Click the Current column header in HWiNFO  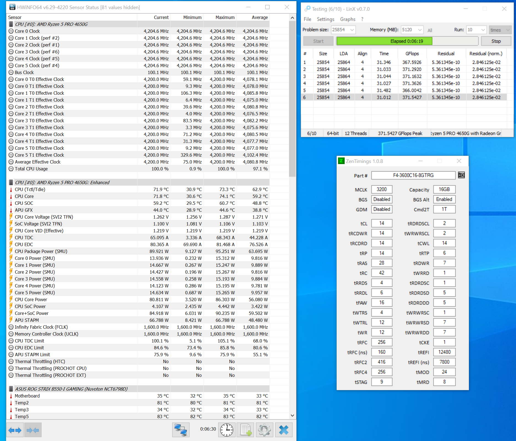(154, 17)
